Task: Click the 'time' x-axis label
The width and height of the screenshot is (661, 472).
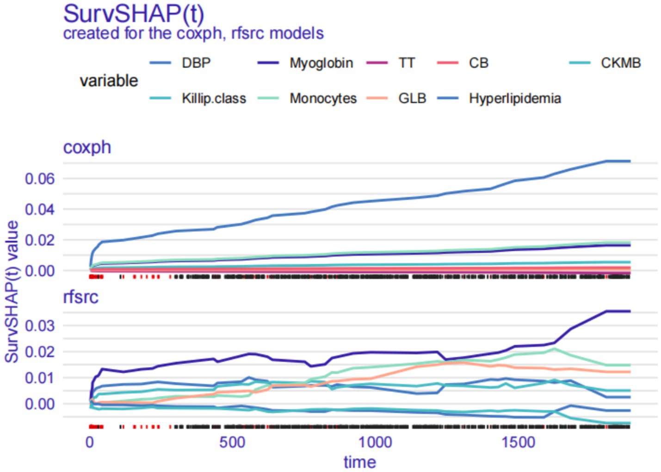Action: pyautogui.click(x=359, y=462)
